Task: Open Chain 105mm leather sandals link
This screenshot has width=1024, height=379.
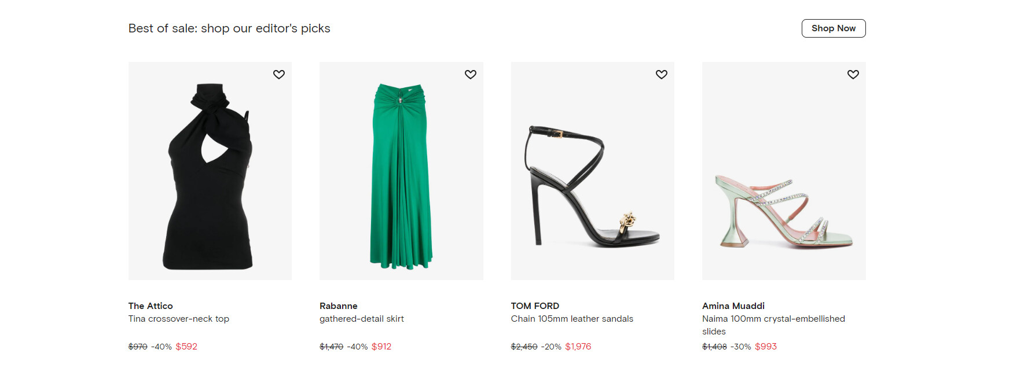Action: point(572,319)
